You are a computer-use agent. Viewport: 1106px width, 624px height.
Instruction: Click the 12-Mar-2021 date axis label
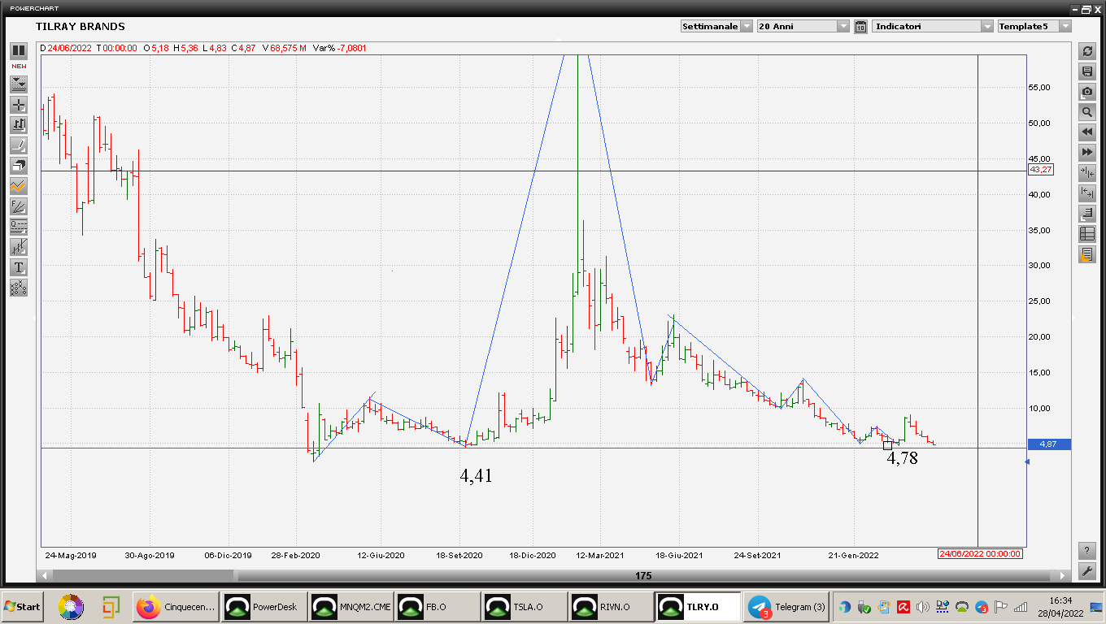coord(600,556)
